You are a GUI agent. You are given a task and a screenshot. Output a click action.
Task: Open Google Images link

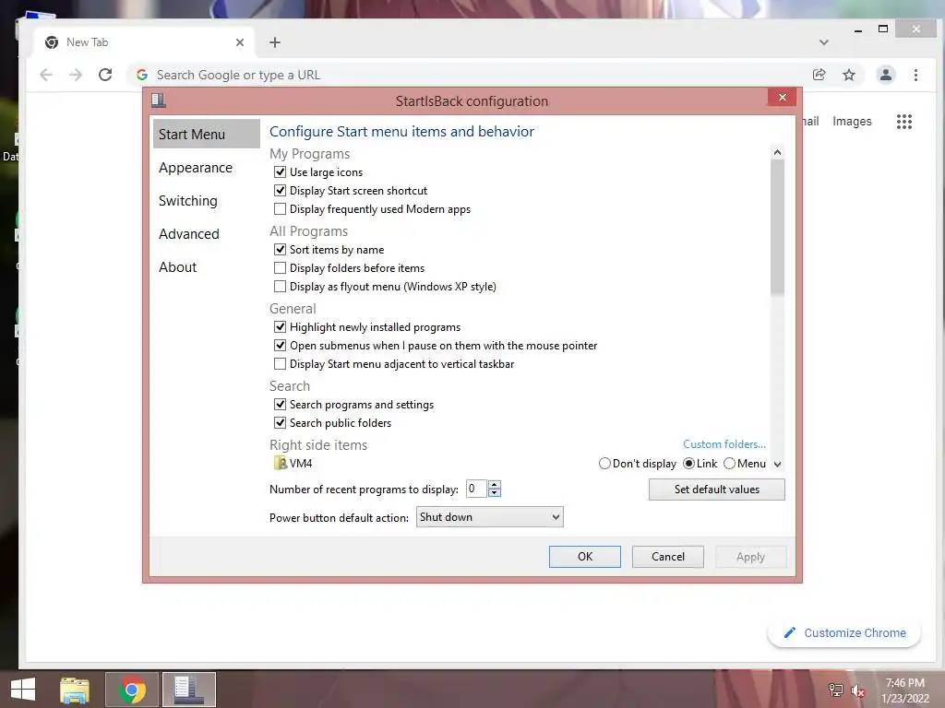click(x=852, y=121)
